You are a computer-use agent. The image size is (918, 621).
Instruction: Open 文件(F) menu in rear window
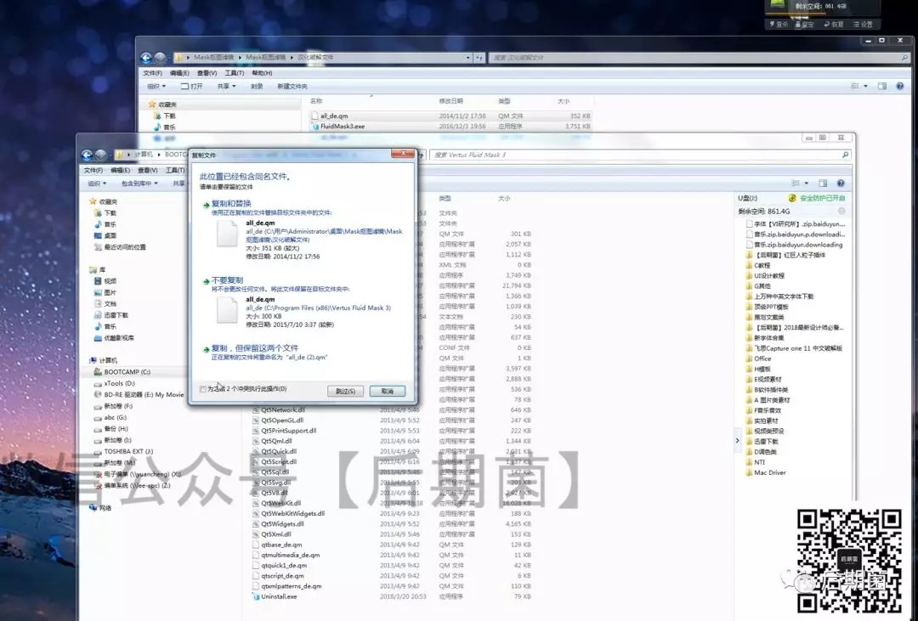pyautogui.click(x=152, y=73)
